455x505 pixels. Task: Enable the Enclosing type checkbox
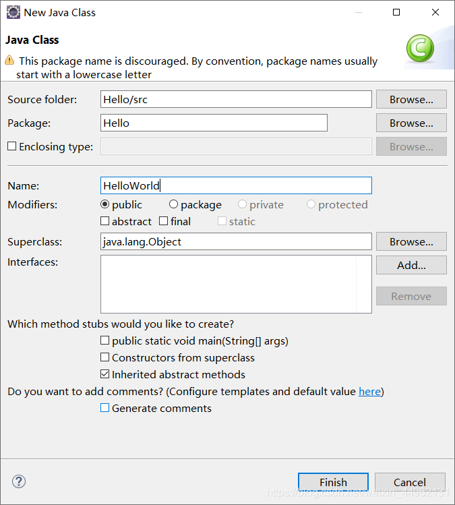(x=12, y=146)
